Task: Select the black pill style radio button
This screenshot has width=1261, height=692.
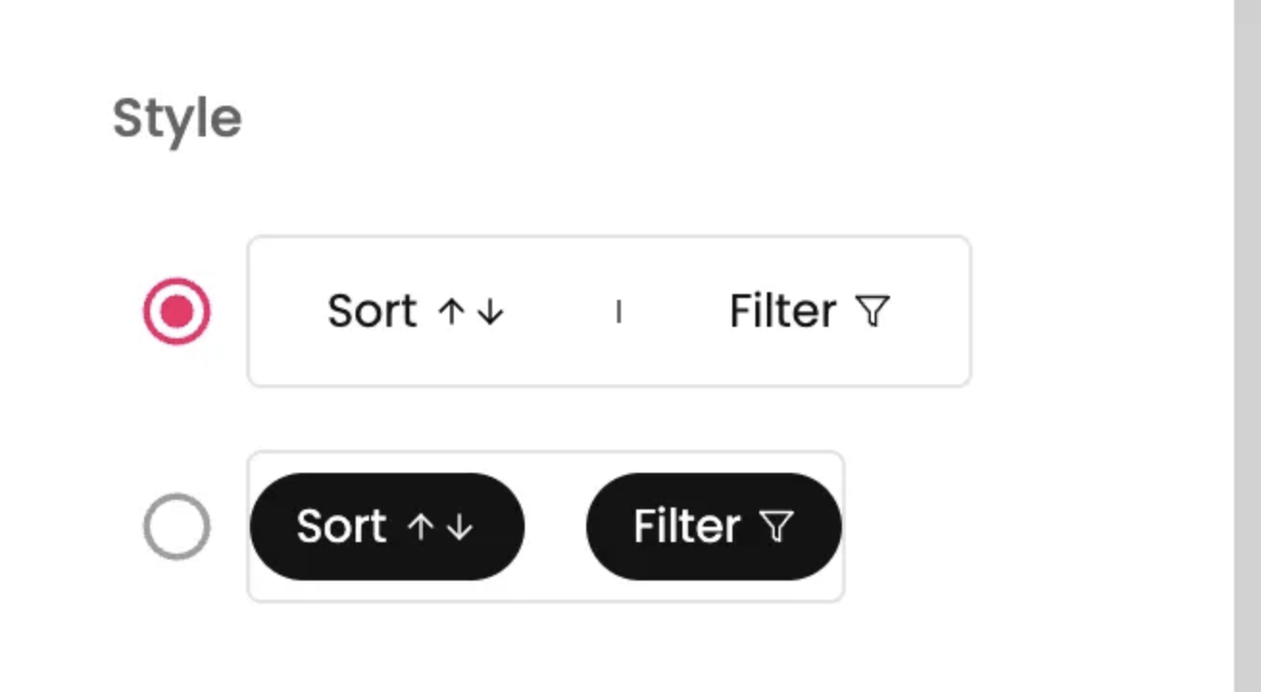Action: click(177, 527)
